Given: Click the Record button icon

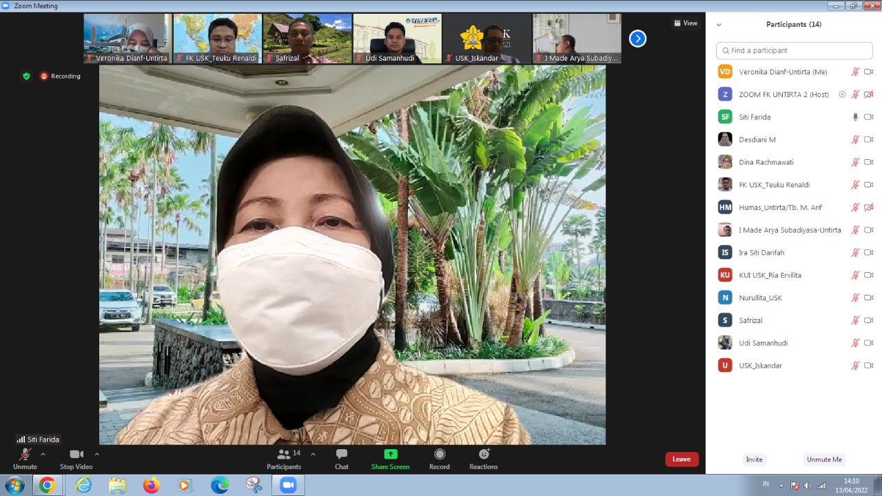Looking at the screenshot, I should [440, 455].
